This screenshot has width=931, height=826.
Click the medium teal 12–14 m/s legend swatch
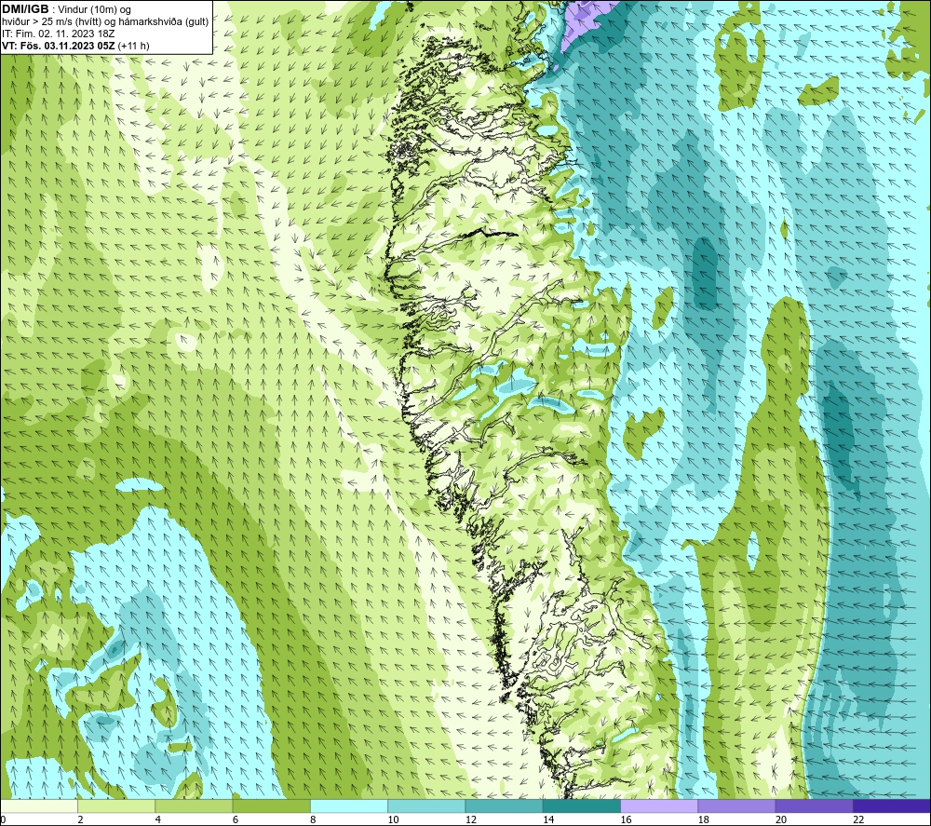pos(504,806)
